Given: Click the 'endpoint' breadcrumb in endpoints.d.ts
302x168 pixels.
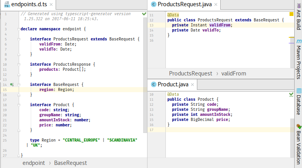Looking at the screenshot, I should pos(34,163).
